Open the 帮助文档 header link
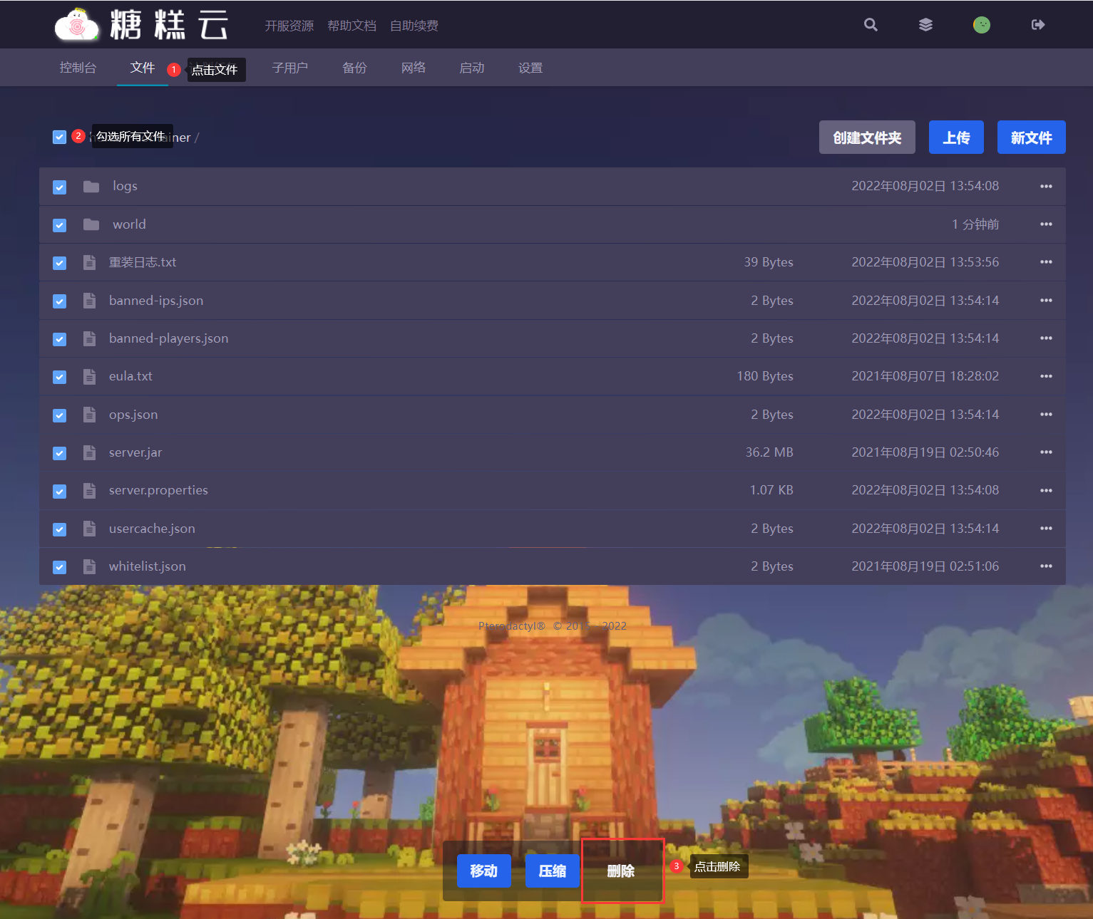Image resolution: width=1093 pixels, height=919 pixels. (351, 26)
